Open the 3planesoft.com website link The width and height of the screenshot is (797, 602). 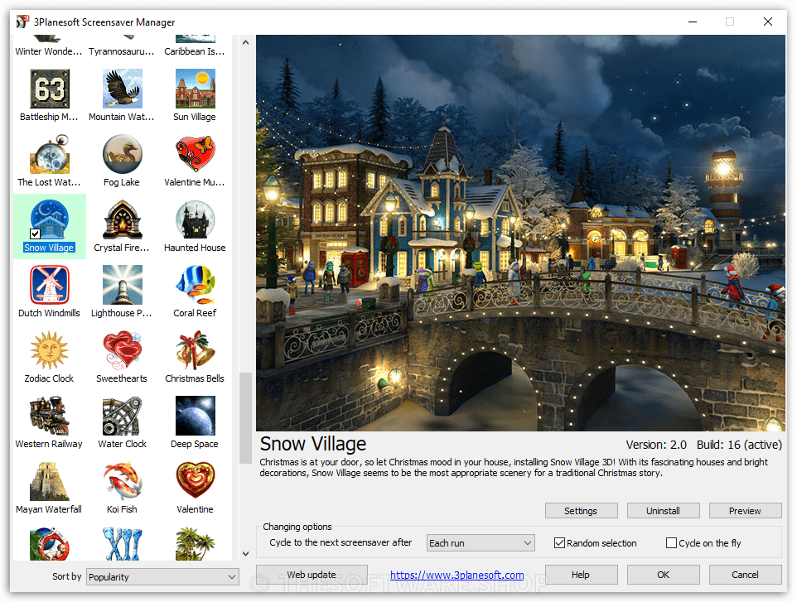[457, 575]
